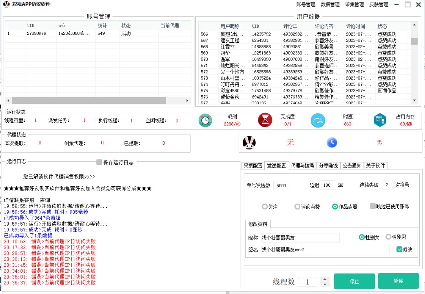The image size is (425, 294).
Task: Increase thread count with up arrow
Action: pos(325,279)
